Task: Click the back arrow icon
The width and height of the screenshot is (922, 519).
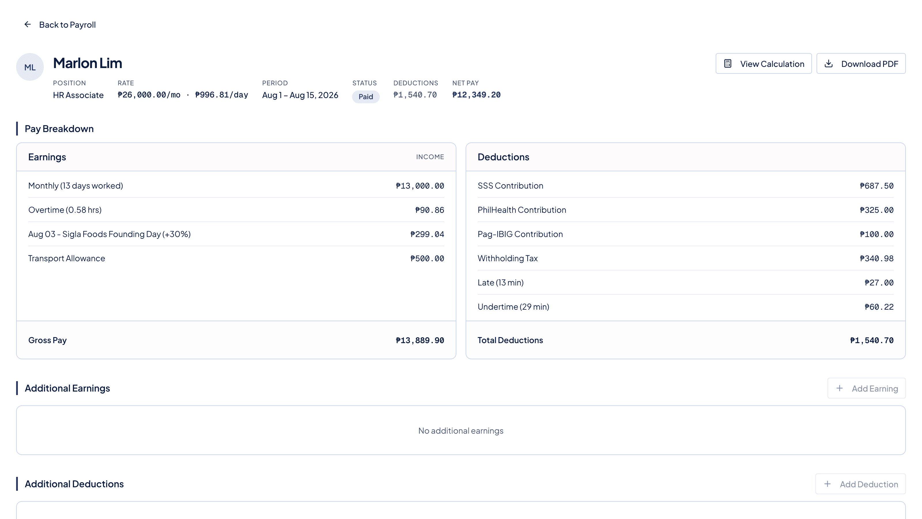Action: 28,24
